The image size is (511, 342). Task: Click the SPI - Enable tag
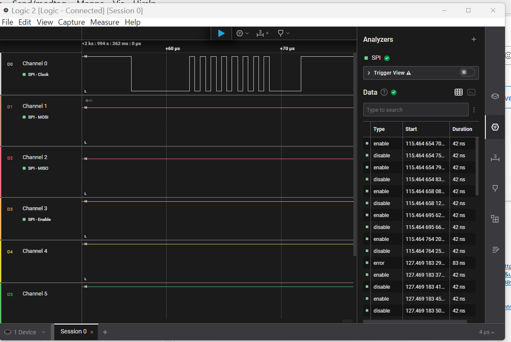36,219
